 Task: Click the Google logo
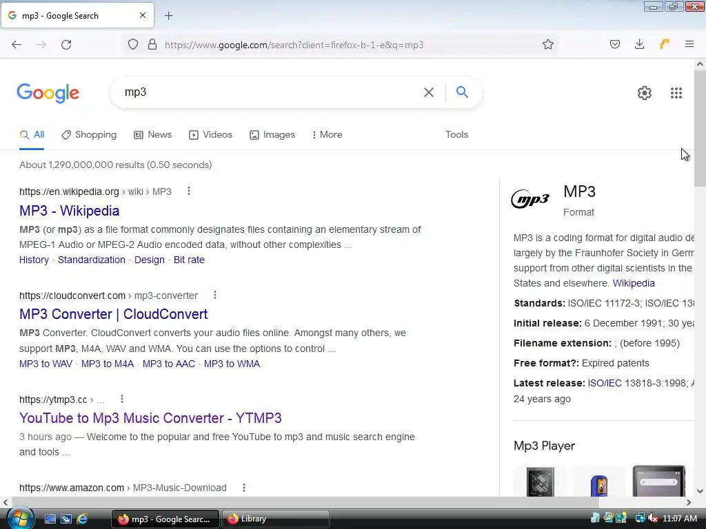[48, 93]
